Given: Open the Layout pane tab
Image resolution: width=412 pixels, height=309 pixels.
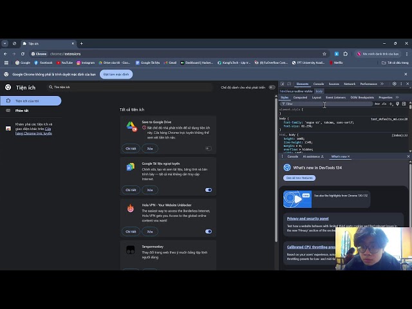Looking at the screenshot, I should (316, 97).
